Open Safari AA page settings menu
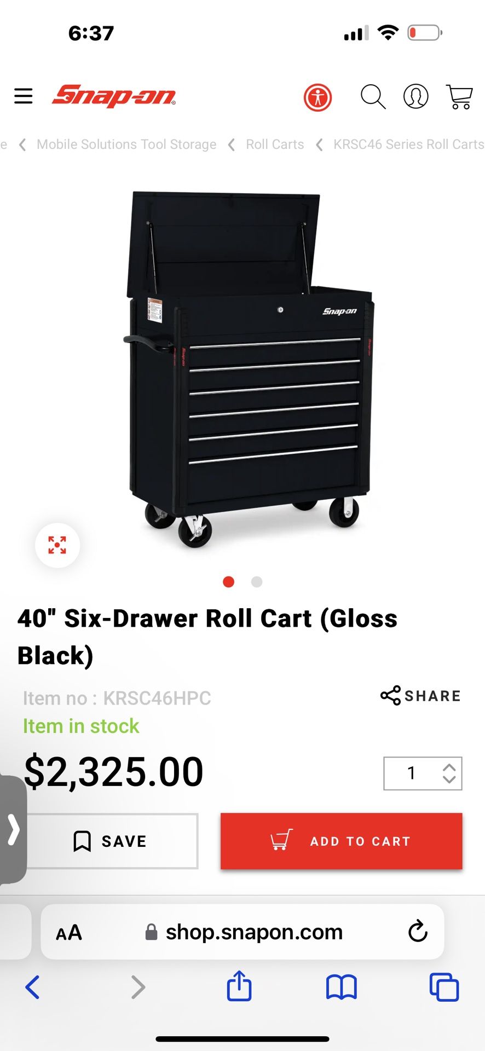The image size is (485, 1051). coord(69,932)
